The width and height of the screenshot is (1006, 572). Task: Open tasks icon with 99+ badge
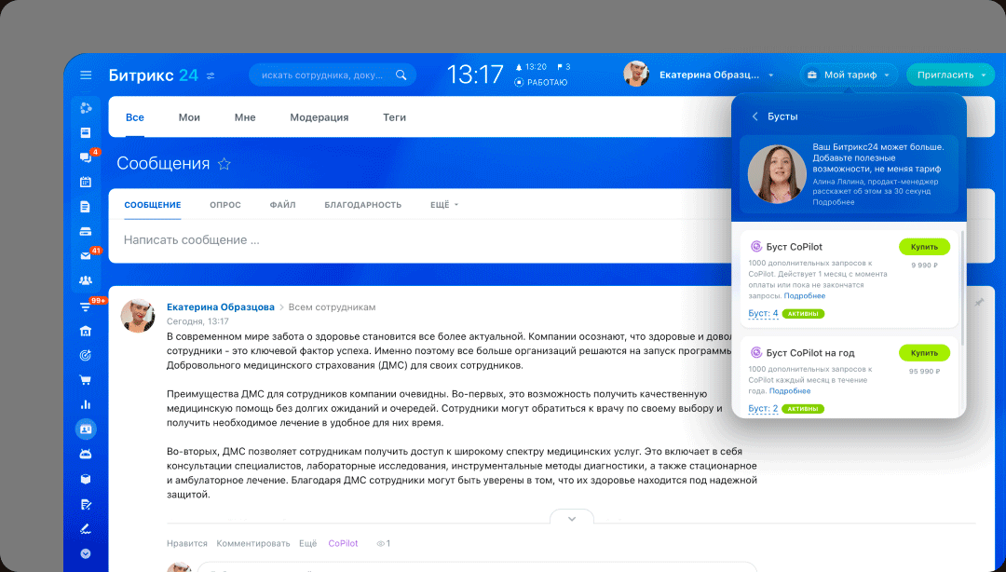click(x=86, y=306)
